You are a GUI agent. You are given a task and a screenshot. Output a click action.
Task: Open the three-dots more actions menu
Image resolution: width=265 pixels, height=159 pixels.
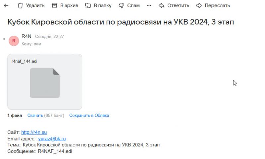point(149,6)
